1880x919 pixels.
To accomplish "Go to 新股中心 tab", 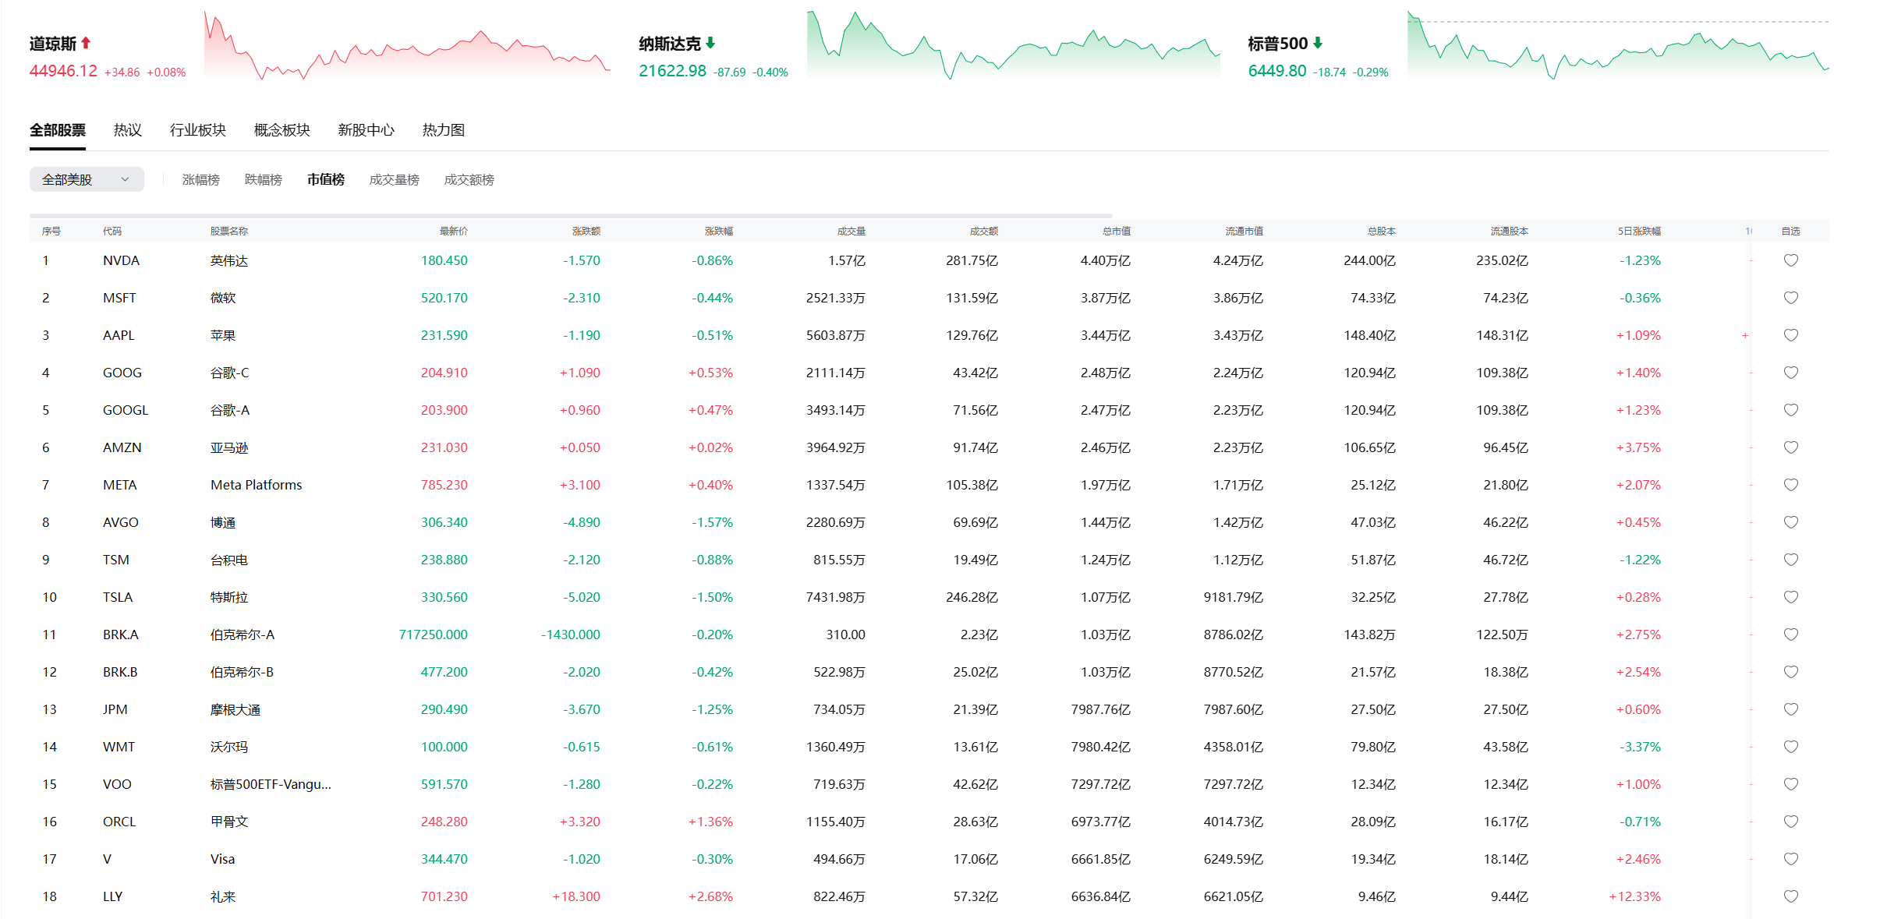I will point(366,130).
